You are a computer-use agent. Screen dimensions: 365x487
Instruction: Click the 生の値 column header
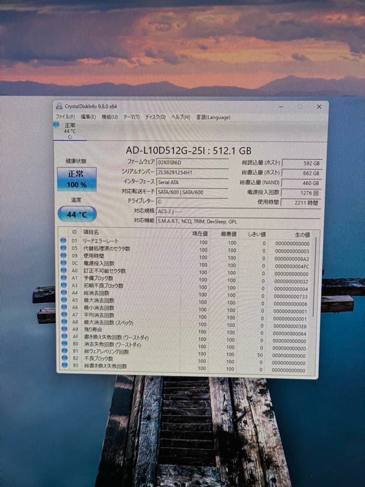(x=302, y=235)
